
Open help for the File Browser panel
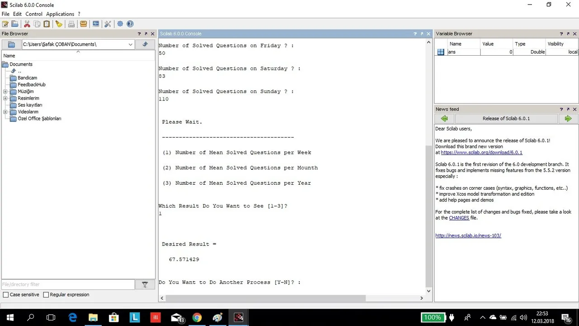pos(139,34)
